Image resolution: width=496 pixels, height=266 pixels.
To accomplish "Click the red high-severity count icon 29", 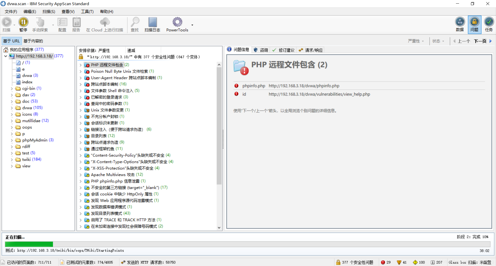I will 383,262.
